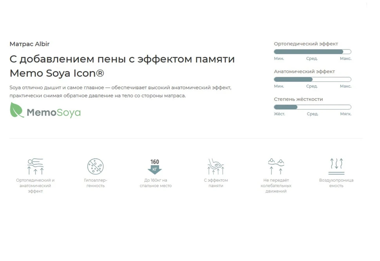Click the 'Анатомический эффект' label
This screenshot has height=261, width=380.
tap(304, 72)
